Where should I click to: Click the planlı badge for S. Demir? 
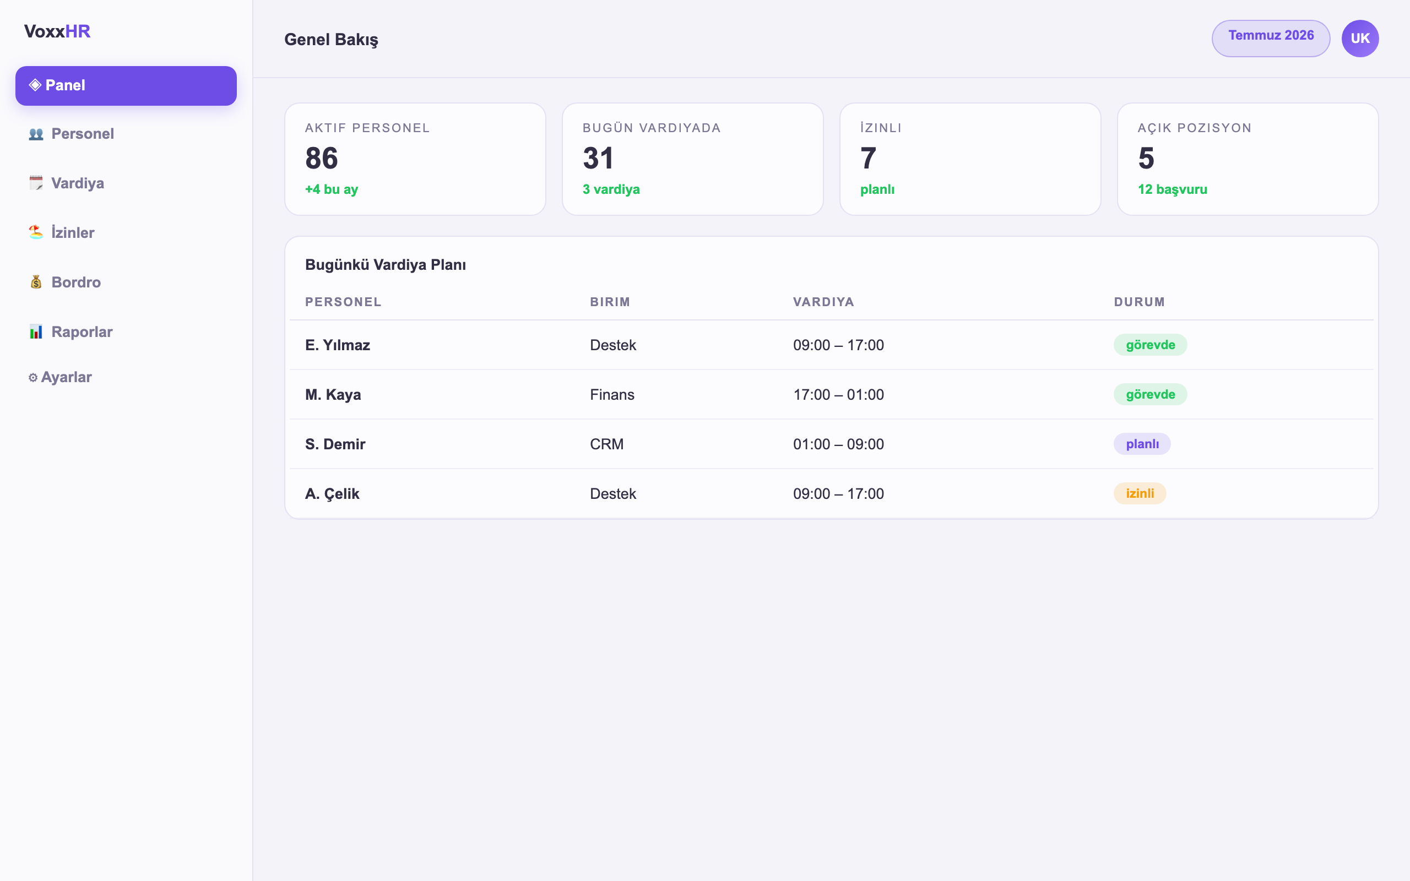[x=1142, y=444]
